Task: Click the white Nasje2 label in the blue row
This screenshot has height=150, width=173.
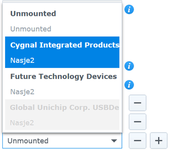Action: 22,60
